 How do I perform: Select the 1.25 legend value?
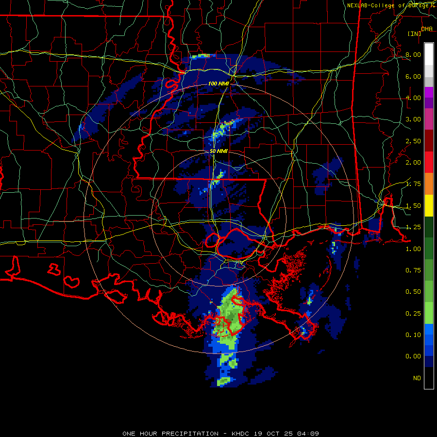point(413,227)
